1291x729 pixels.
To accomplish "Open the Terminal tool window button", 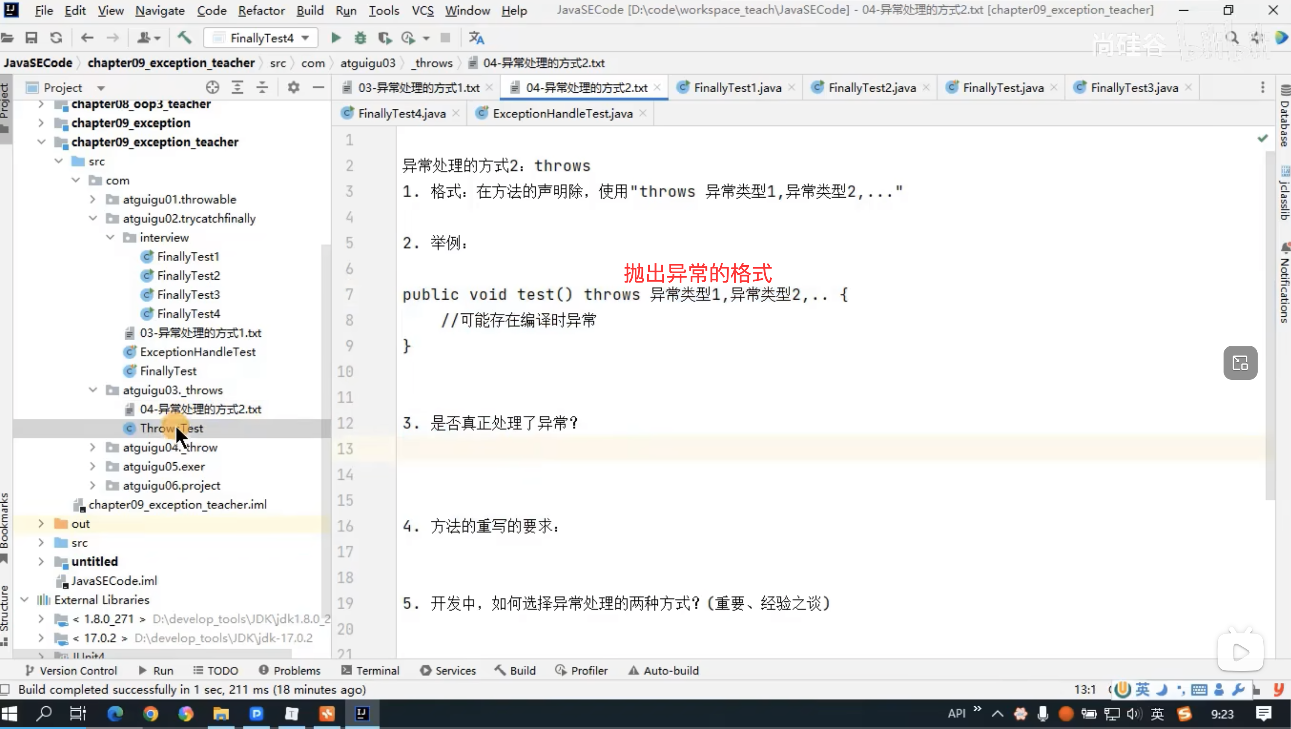I will pyautogui.click(x=371, y=671).
